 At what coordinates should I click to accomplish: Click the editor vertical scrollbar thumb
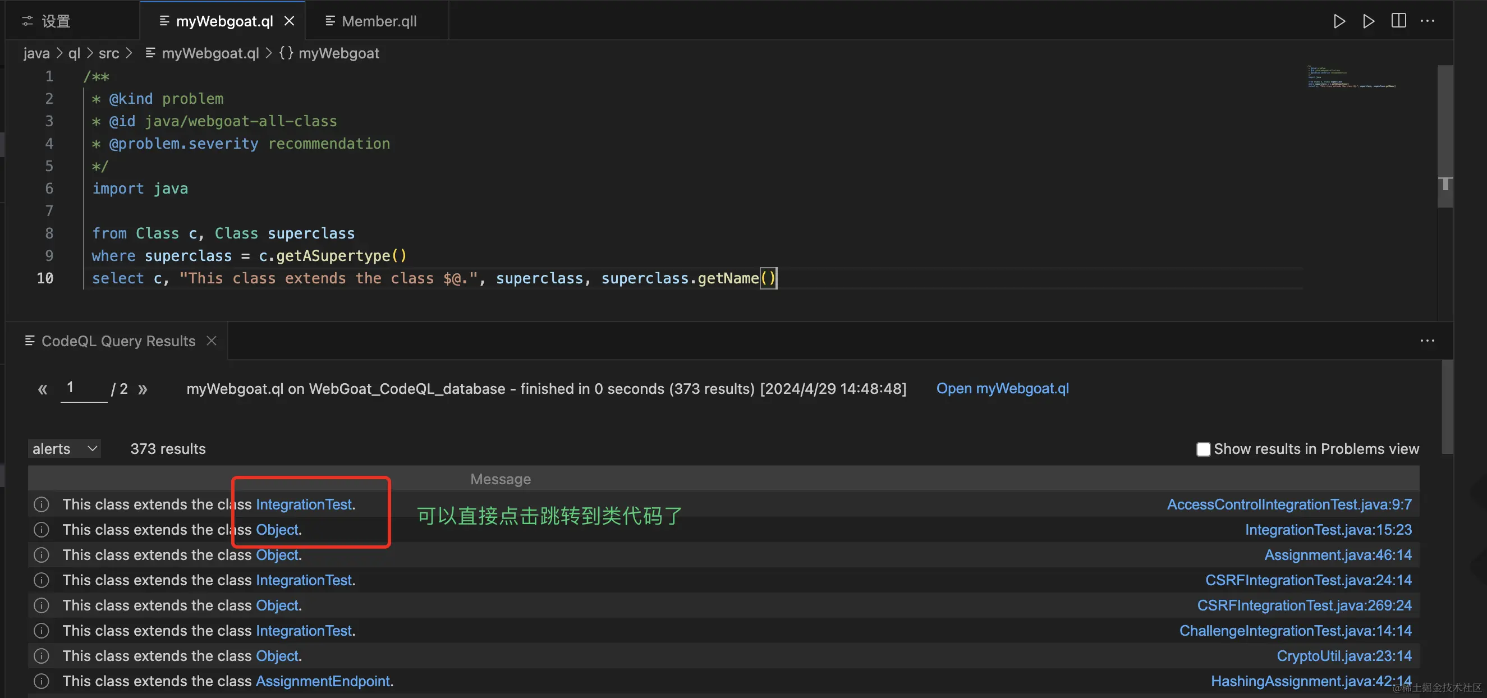(x=1445, y=136)
